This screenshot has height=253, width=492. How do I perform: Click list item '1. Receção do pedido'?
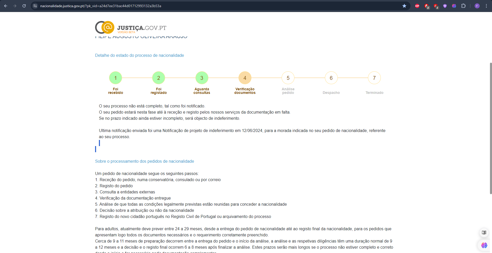(x=158, y=180)
